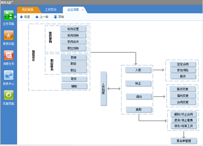Click the 后退 back arrow icon
This screenshot has height=146, width=203.
[x=21, y=17]
